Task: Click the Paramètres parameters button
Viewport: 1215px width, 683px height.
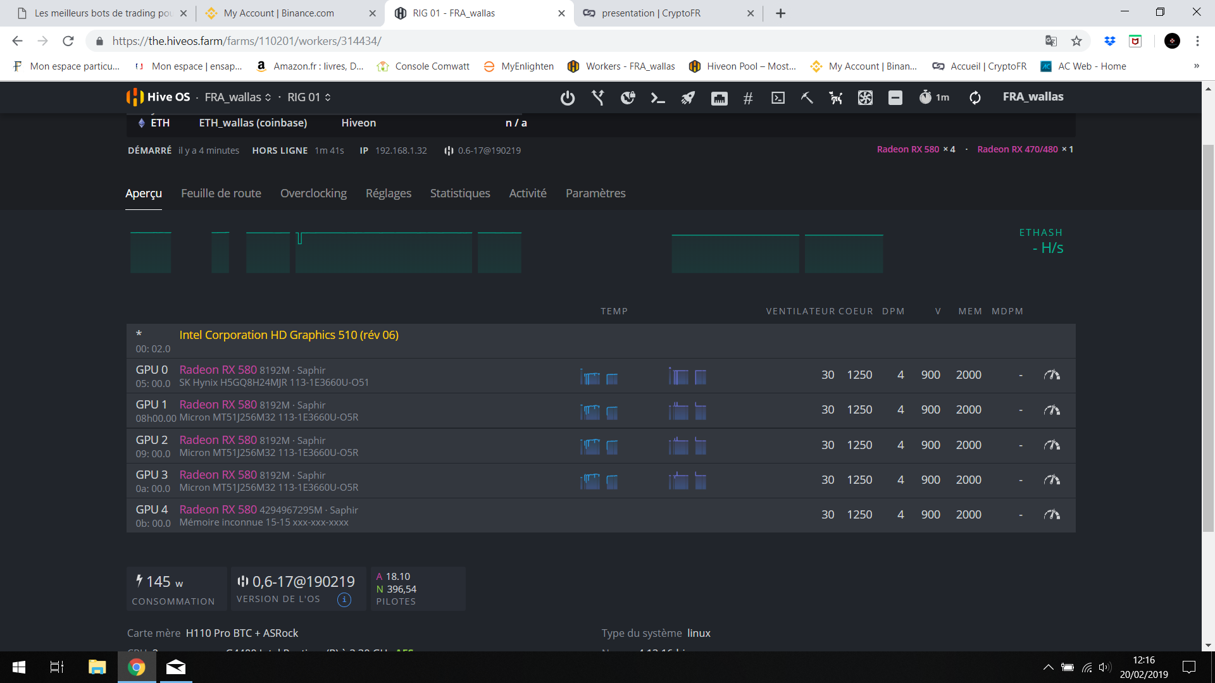Action: tap(597, 193)
